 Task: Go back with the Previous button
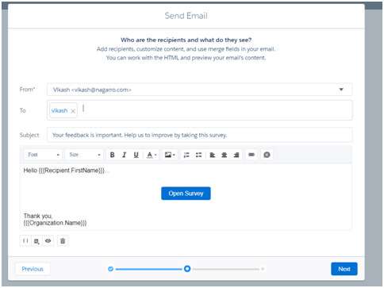click(x=33, y=269)
